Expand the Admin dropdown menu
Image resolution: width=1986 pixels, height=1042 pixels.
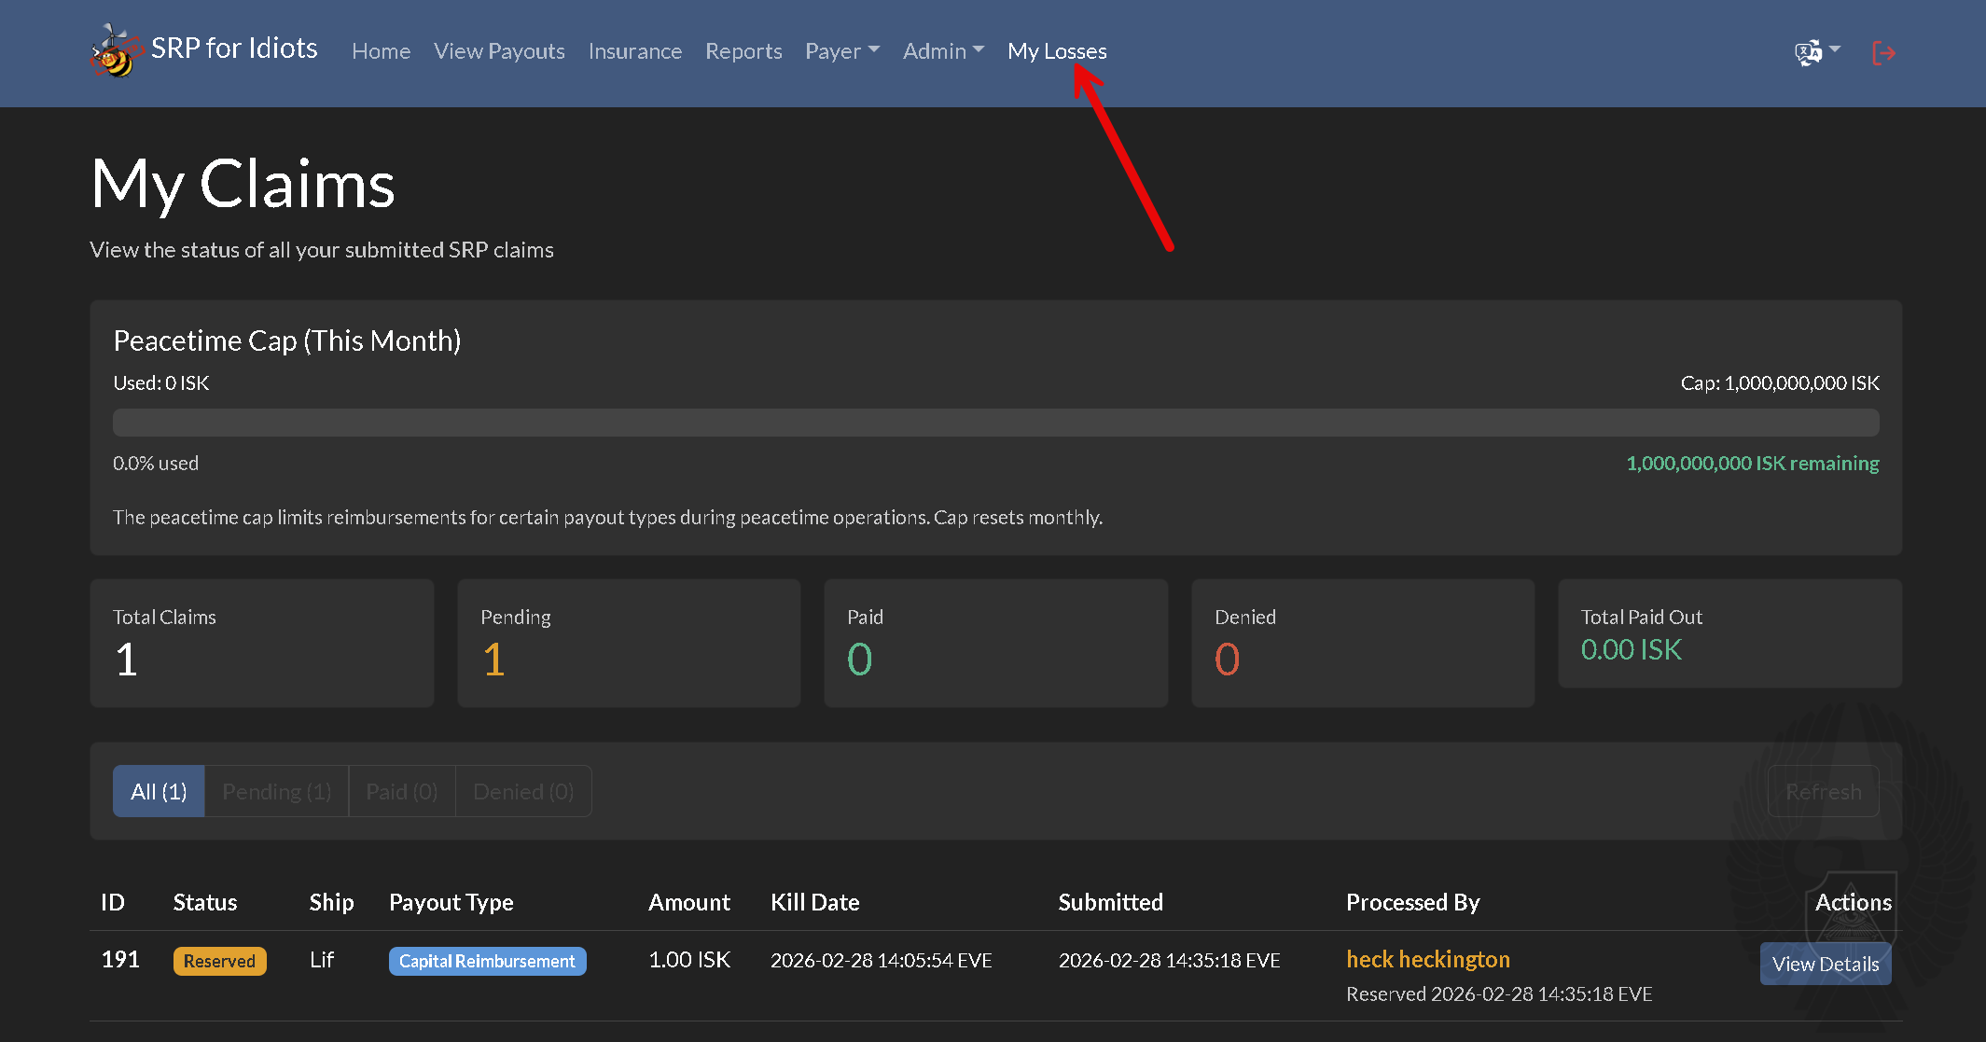click(942, 51)
